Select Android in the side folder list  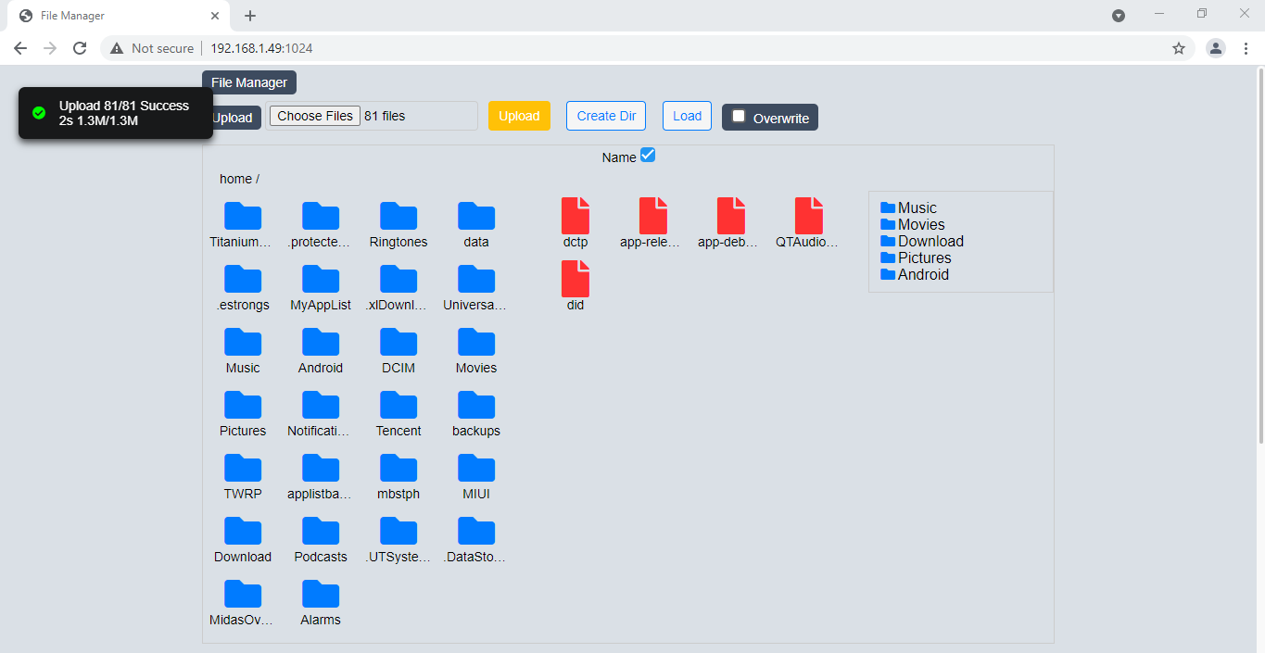click(x=915, y=274)
